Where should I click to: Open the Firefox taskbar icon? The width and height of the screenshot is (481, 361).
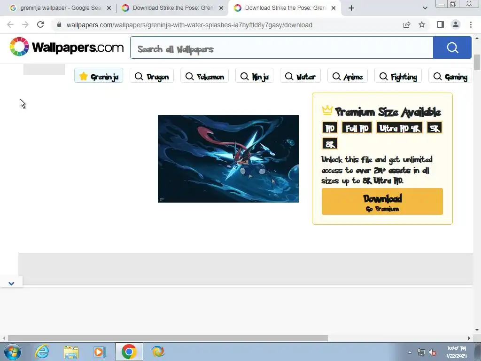(x=158, y=352)
